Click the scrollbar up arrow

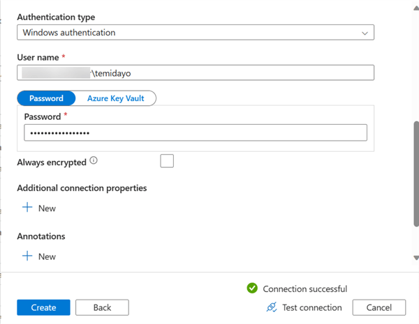(416, 8)
